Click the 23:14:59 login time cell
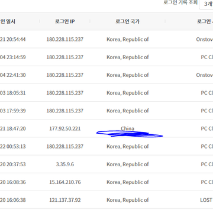This screenshot has height=213, width=213. [12, 57]
